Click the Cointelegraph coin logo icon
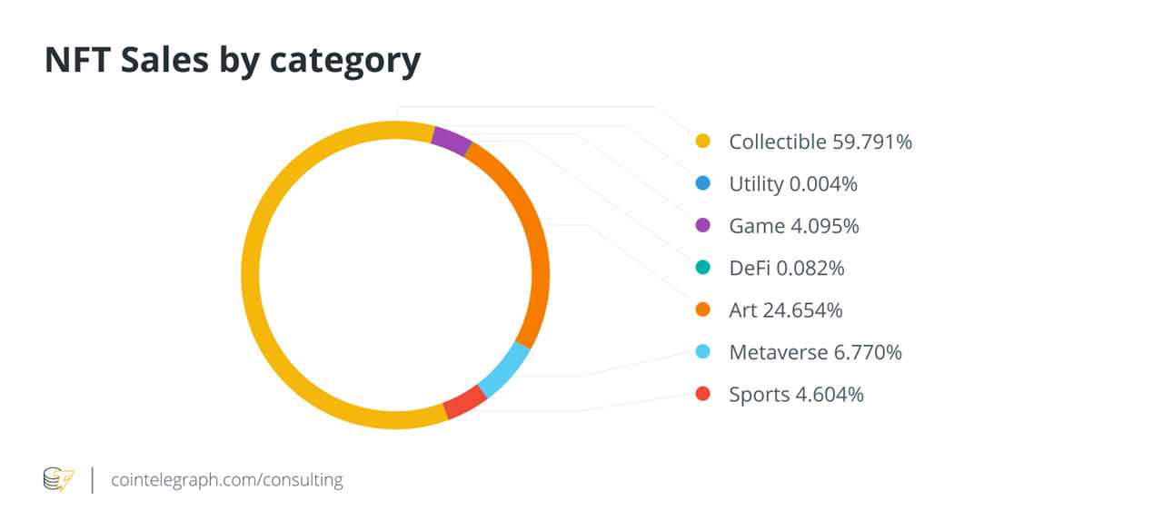 pos(59,479)
